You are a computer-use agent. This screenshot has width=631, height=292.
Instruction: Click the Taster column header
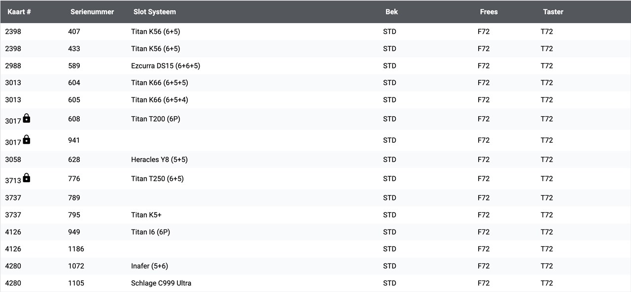coord(553,12)
